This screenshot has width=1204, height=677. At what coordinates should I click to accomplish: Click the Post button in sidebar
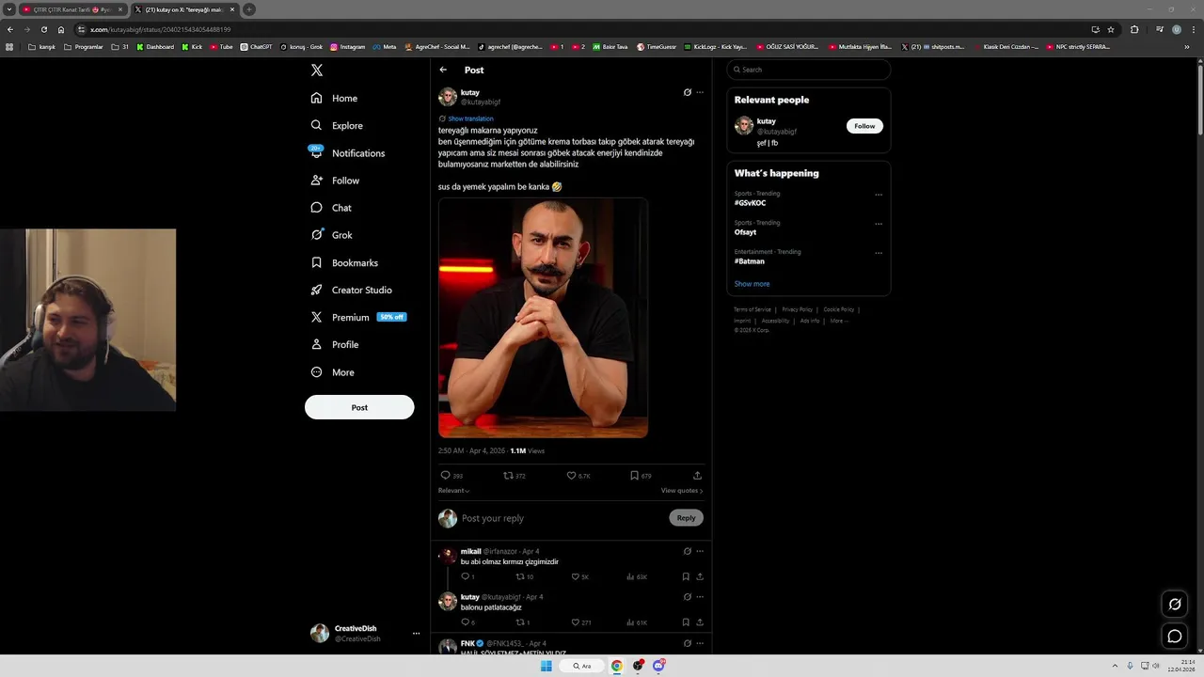359,407
